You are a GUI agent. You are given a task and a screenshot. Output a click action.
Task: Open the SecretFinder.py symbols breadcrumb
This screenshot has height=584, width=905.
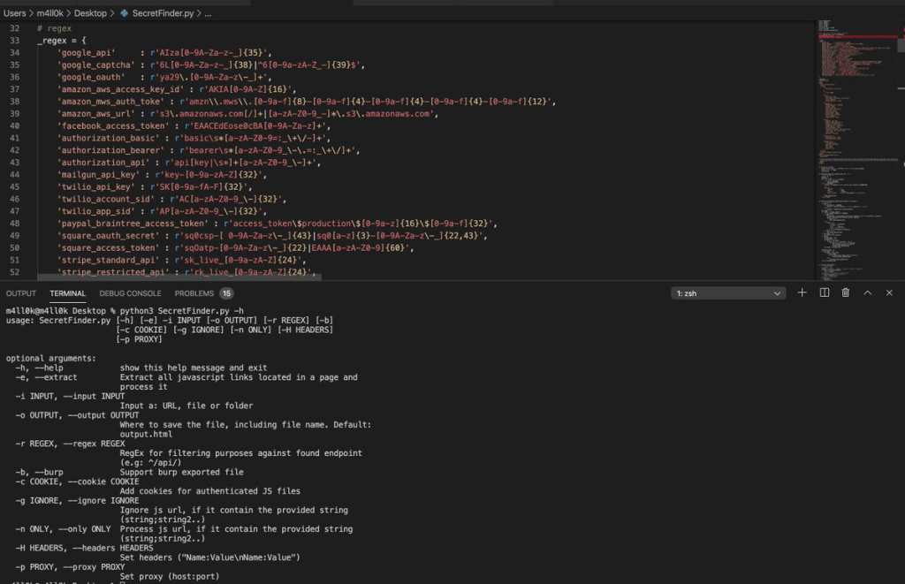160,12
